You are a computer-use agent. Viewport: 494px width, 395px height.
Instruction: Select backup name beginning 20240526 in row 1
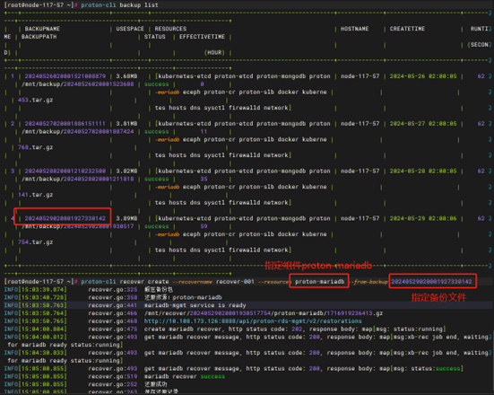tap(65, 76)
